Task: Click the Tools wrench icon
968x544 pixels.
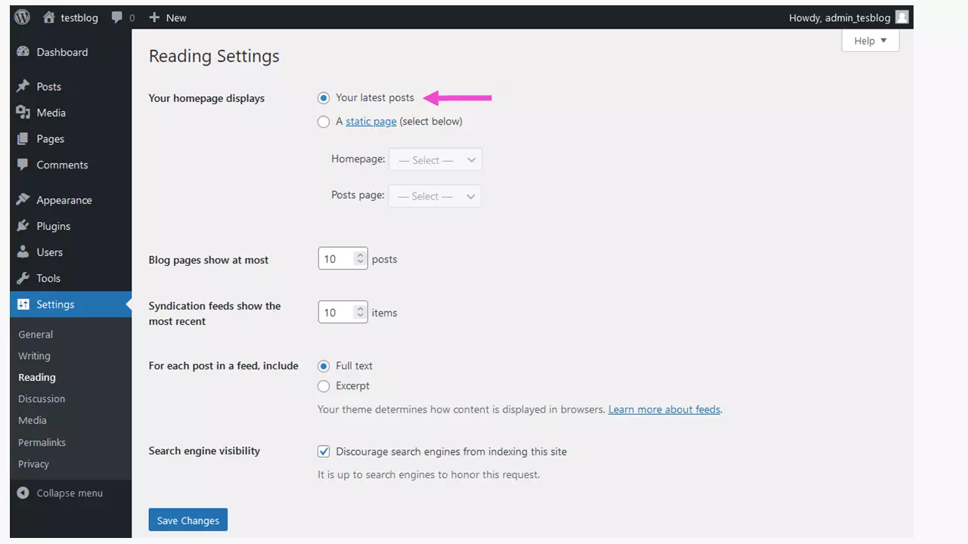Action: pyautogui.click(x=23, y=278)
